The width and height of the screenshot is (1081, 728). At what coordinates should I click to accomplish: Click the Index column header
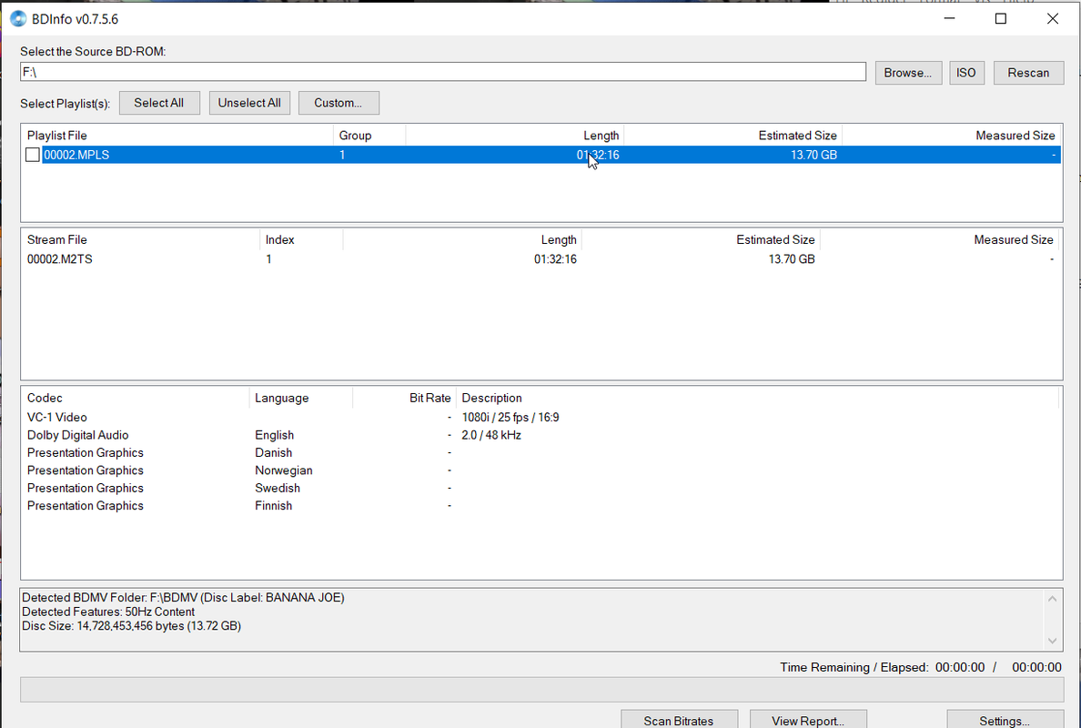point(301,239)
